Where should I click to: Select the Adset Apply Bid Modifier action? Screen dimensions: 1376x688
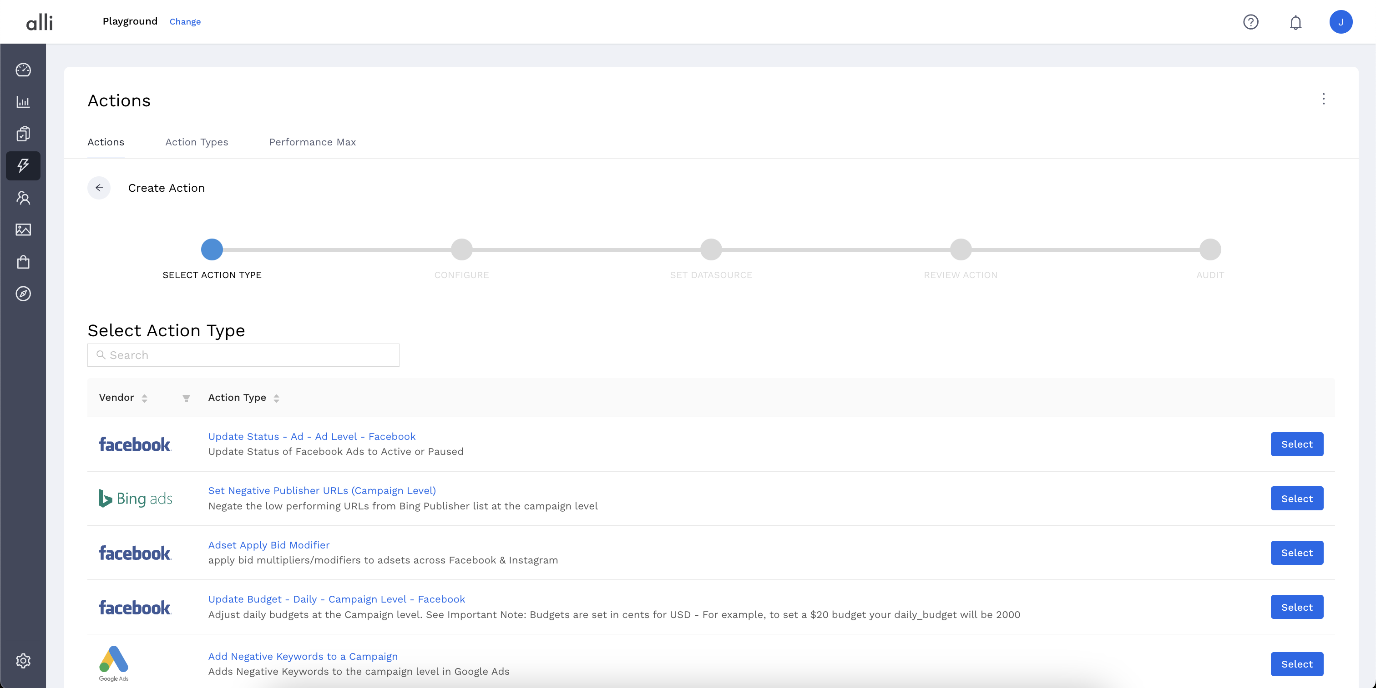[x=1296, y=553]
